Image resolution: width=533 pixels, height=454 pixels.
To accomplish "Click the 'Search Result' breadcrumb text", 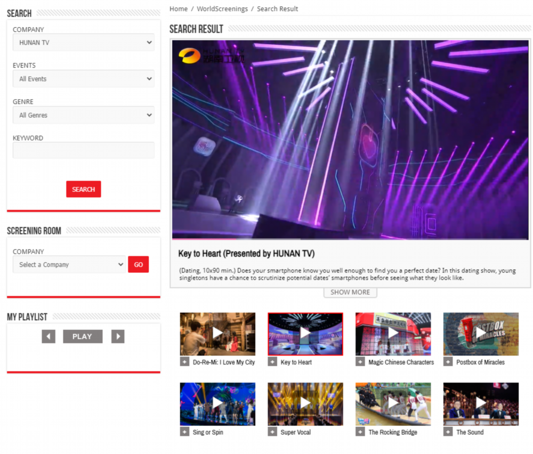I will pyautogui.click(x=277, y=9).
